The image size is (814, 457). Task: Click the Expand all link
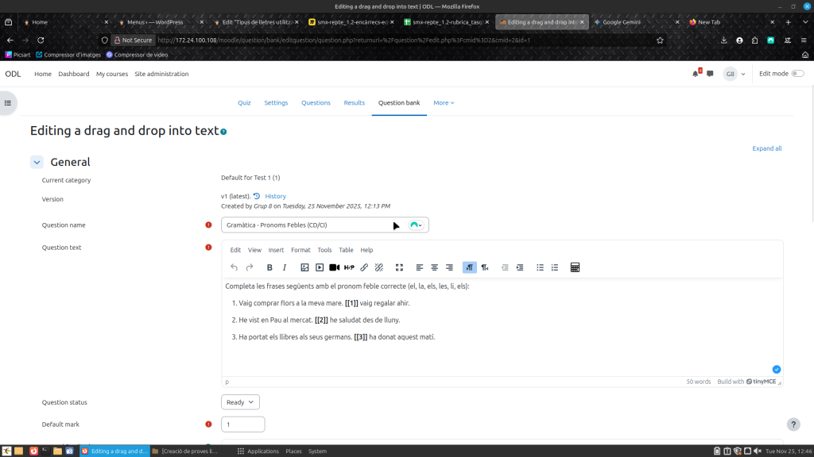click(x=766, y=148)
